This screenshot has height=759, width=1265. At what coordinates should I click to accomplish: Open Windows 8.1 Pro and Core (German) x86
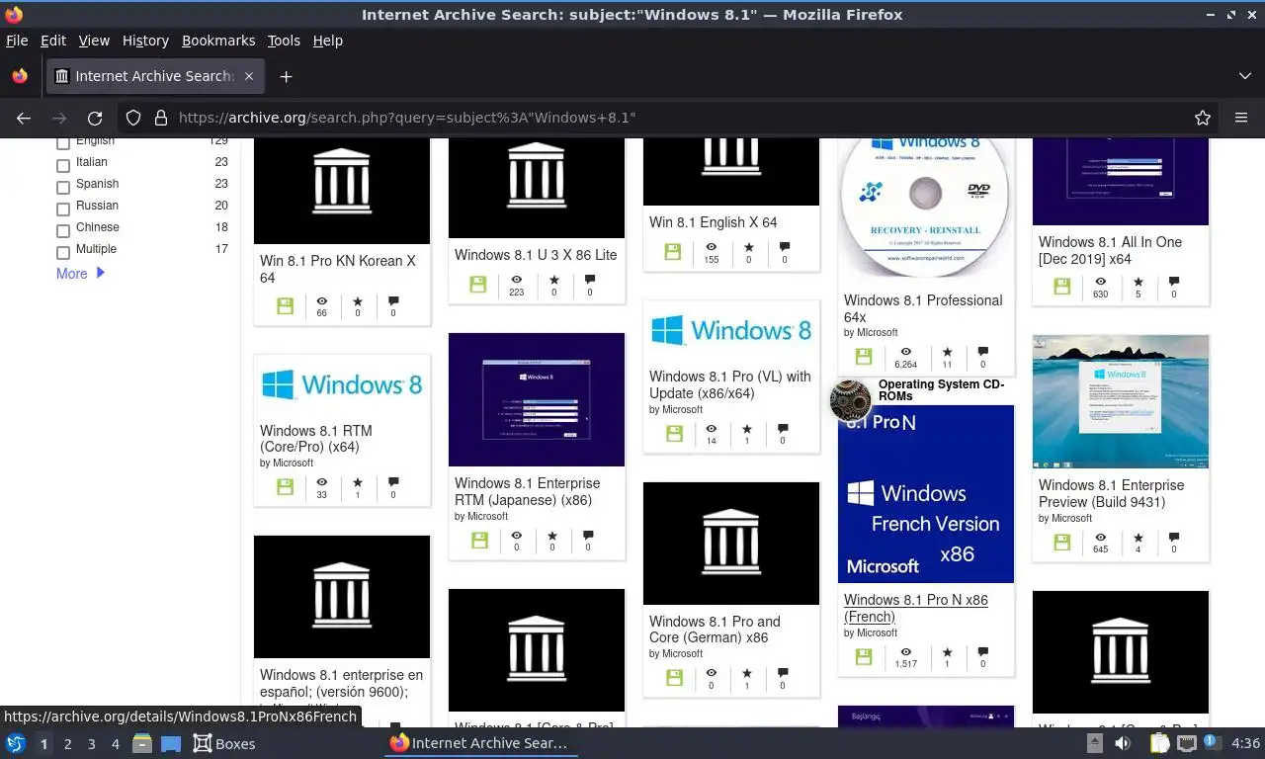(715, 630)
